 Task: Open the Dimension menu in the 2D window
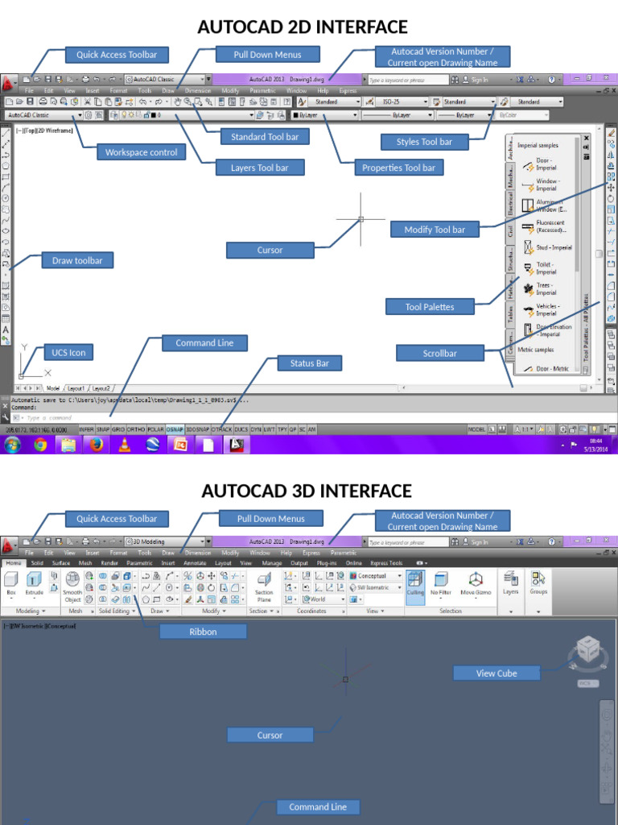198,90
